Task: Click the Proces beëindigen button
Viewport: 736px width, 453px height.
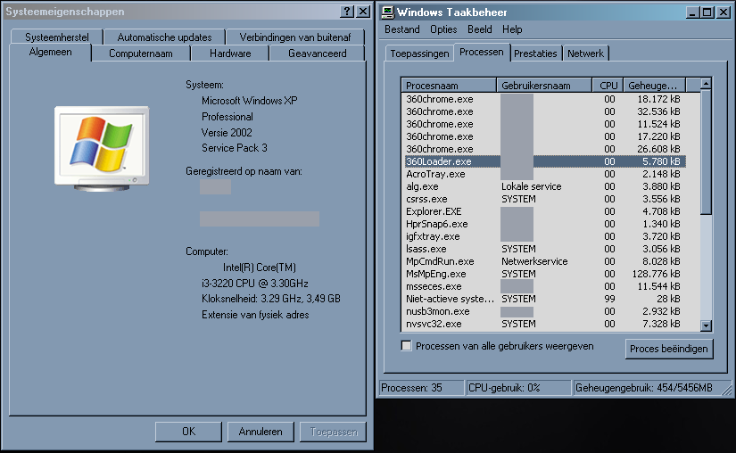Action: tap(669, 349)
